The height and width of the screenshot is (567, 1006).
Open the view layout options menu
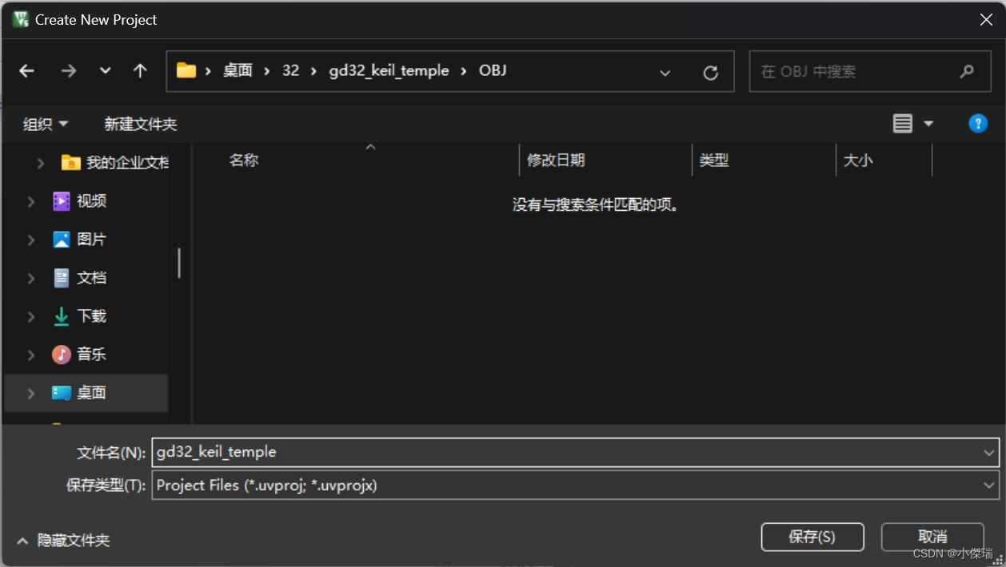point(912,124)
